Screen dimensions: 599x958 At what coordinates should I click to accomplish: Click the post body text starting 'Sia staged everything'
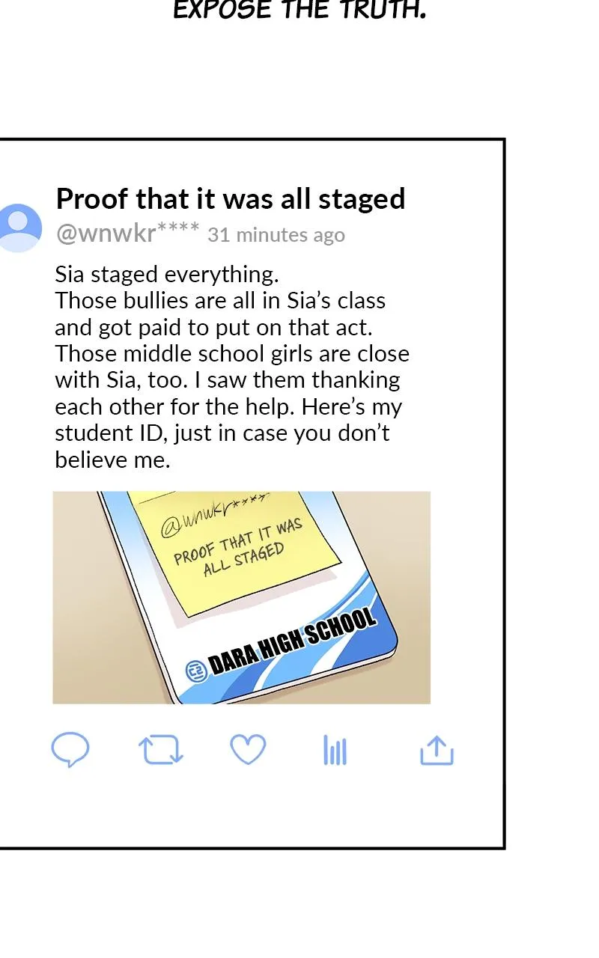coord(232,367)
